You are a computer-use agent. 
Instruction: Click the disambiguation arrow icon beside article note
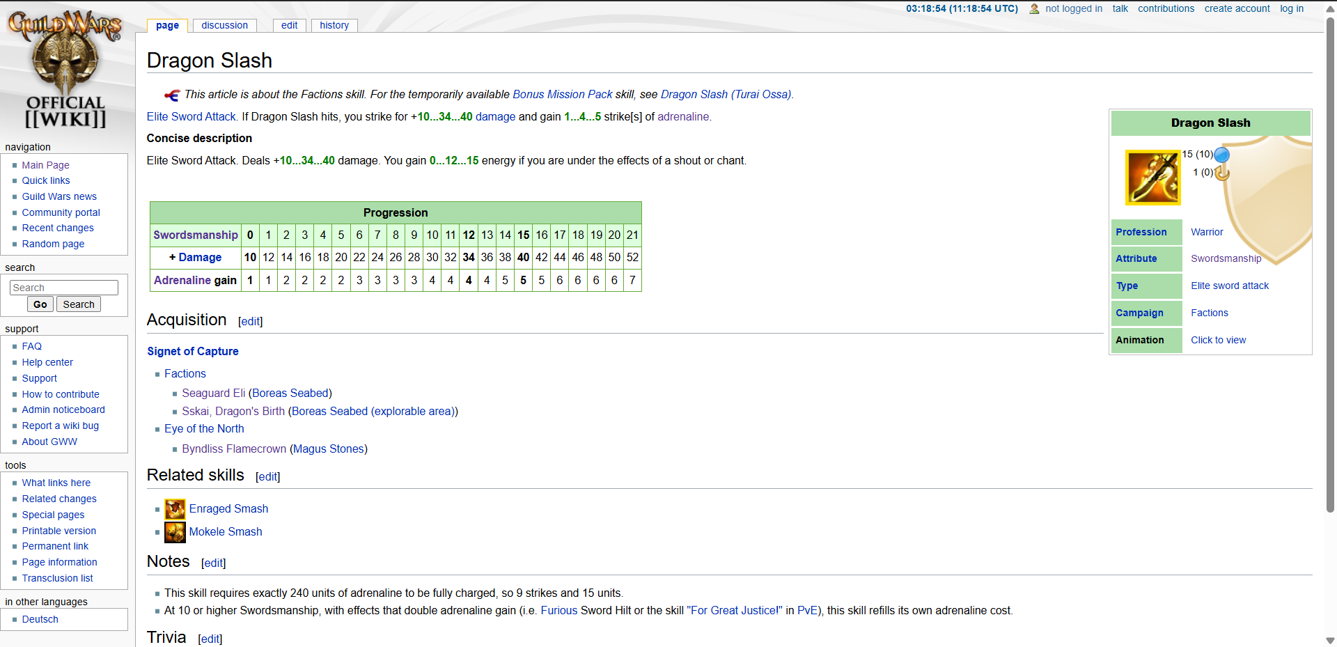coord(172,95)
